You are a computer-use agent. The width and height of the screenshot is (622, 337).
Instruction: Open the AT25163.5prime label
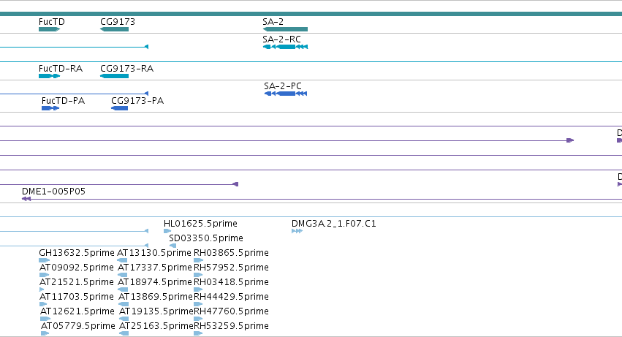pos(156,326)
